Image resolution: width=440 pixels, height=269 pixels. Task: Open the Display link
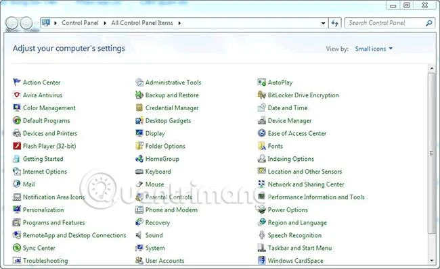click(155, 133)
